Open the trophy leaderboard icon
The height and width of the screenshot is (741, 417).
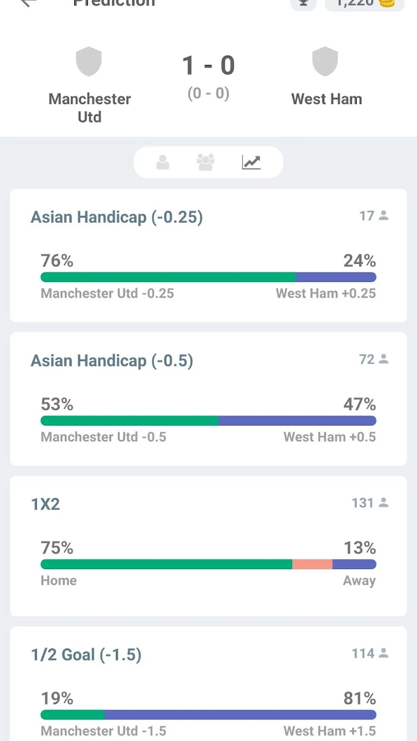(303, 3)
